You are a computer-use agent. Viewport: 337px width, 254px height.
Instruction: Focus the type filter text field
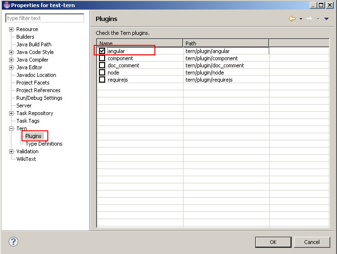[45, 18]
